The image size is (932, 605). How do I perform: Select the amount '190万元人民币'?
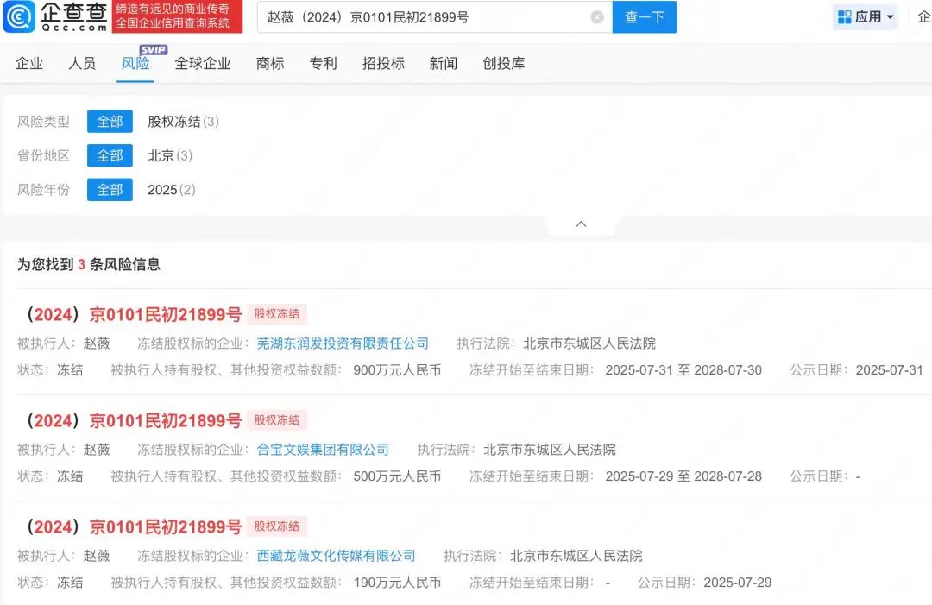(397, 583)
